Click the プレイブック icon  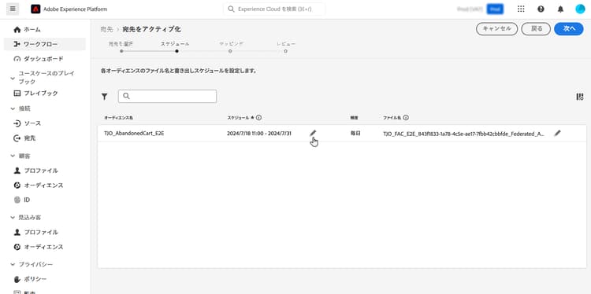pyautogui.click(x=17, y=94)
